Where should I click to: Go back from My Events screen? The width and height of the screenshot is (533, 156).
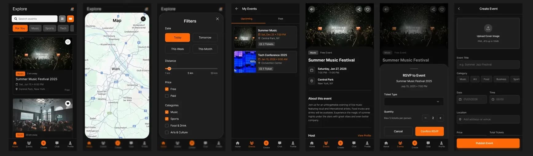click(x=237, y=9)
